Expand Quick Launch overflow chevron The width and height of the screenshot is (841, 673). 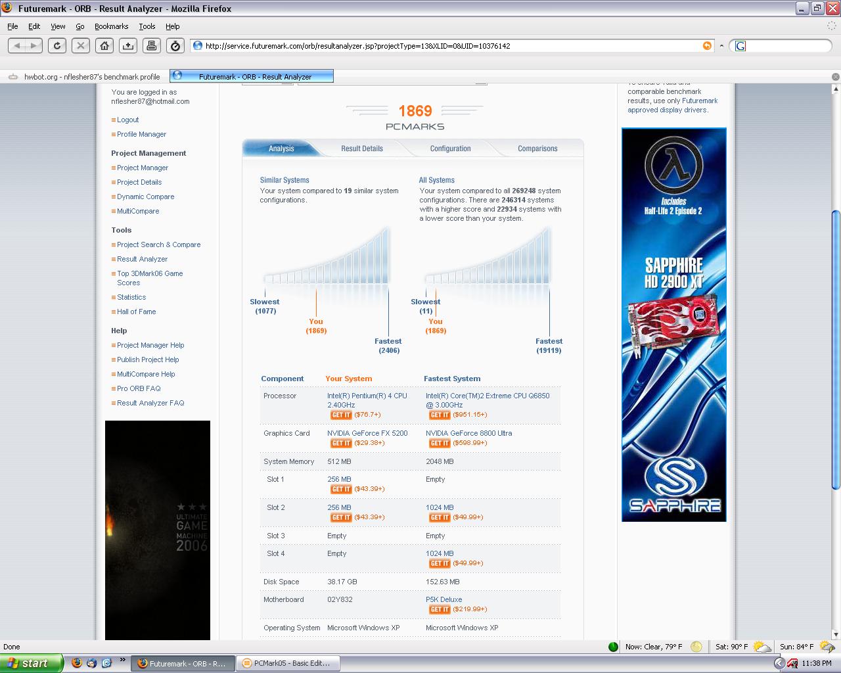point(122,660)
